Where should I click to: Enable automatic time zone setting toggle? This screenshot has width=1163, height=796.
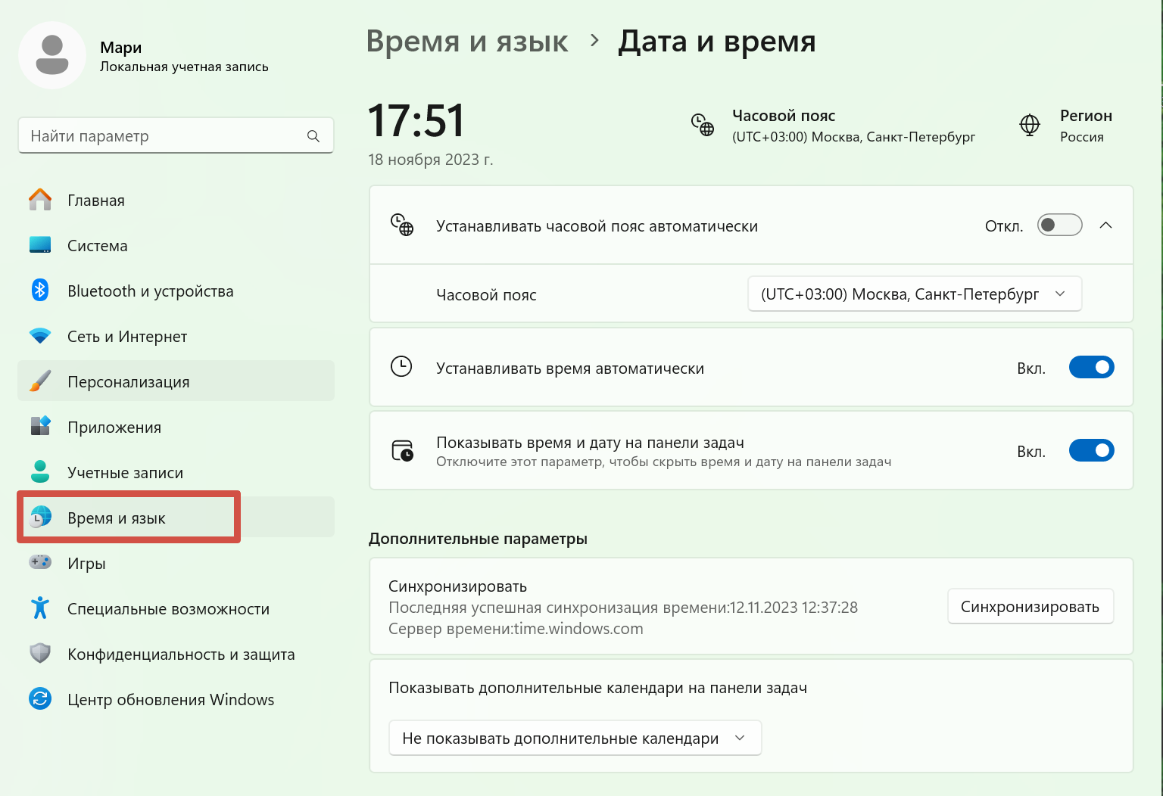point(1059,225)
